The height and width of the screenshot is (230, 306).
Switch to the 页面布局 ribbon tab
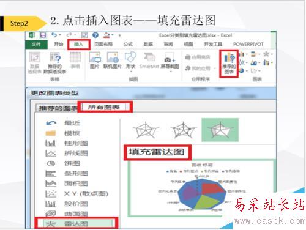(x=103, y=44)
